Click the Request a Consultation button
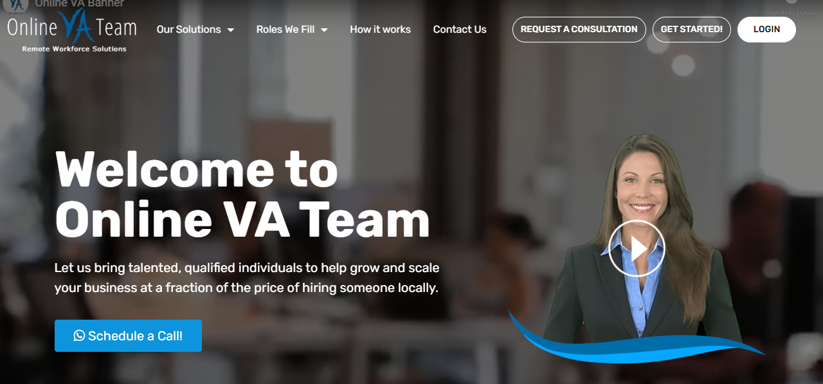The width and height of the screenshot is (823, 384). pos(579,30)
